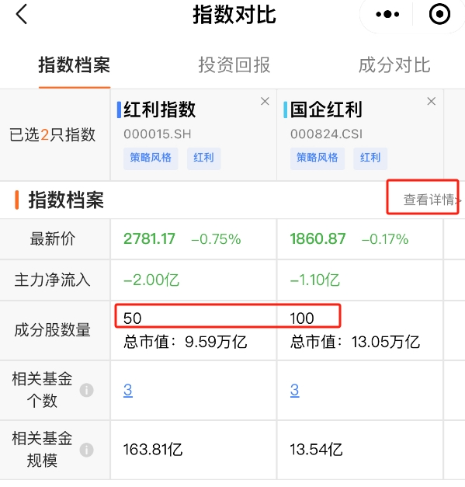Select net inflow -1.10亿

click(314, 280)
